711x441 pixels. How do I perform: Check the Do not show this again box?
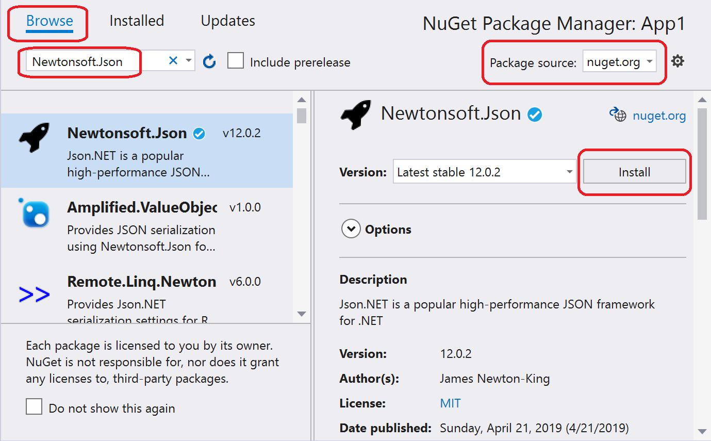pyautogui.click(x=34, y=406)
